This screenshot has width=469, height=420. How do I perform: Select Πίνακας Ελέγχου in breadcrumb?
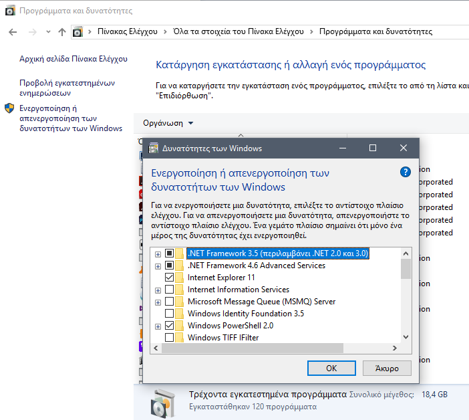[128, 31]
